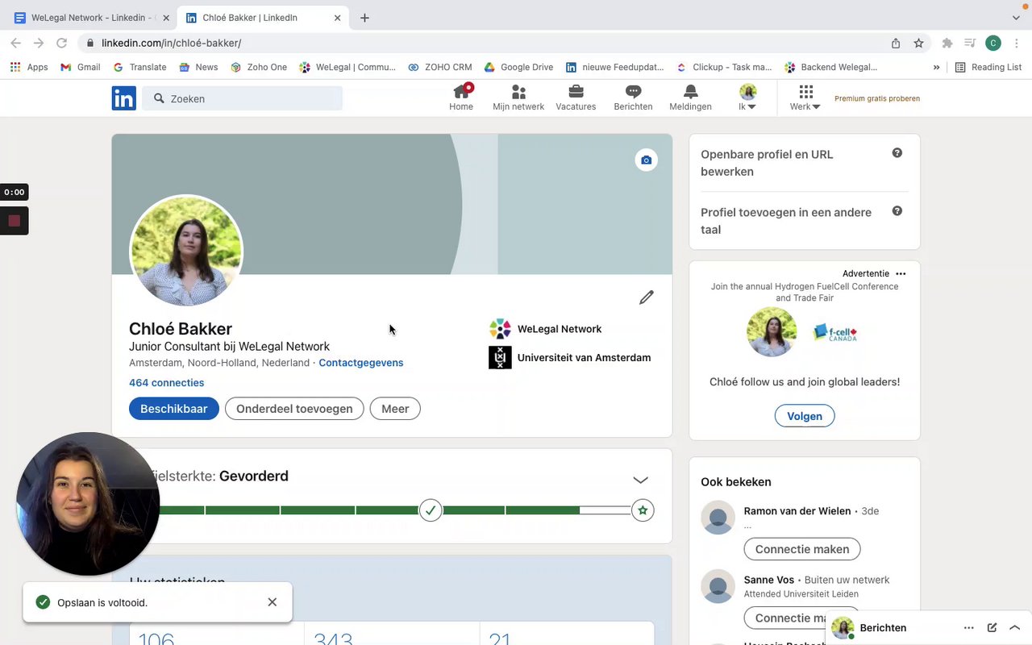Image resolution: width=1032 pixels, height=645 pixels.
Task: Open the Home feed icon
Action: click(461, 98)
